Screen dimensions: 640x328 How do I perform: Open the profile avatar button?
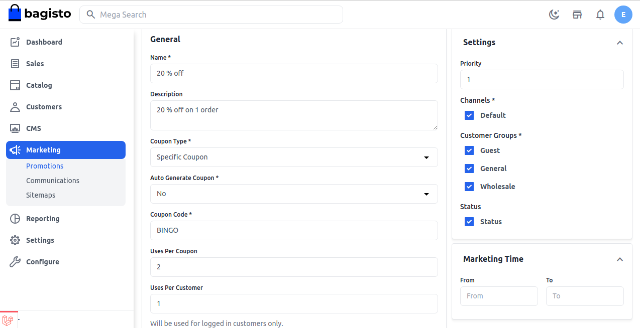pyautogui.click(x=623, y=15)
